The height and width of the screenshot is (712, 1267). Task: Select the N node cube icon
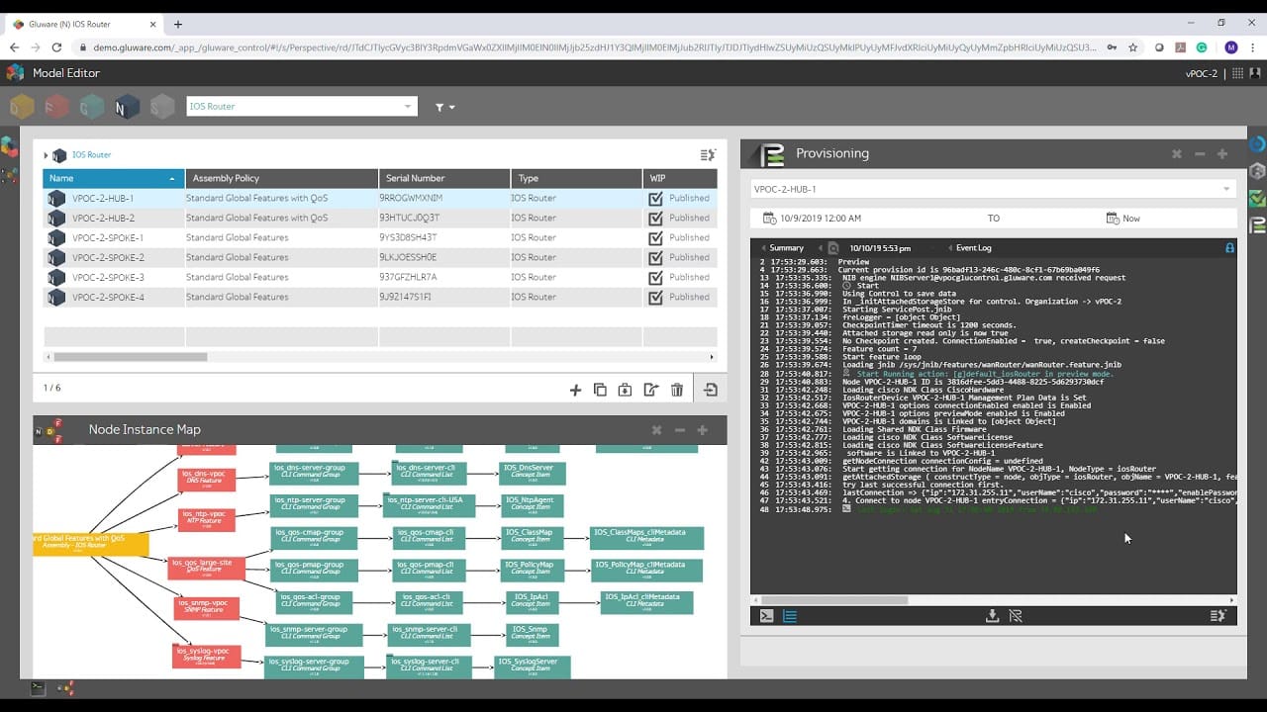[126, 106]
